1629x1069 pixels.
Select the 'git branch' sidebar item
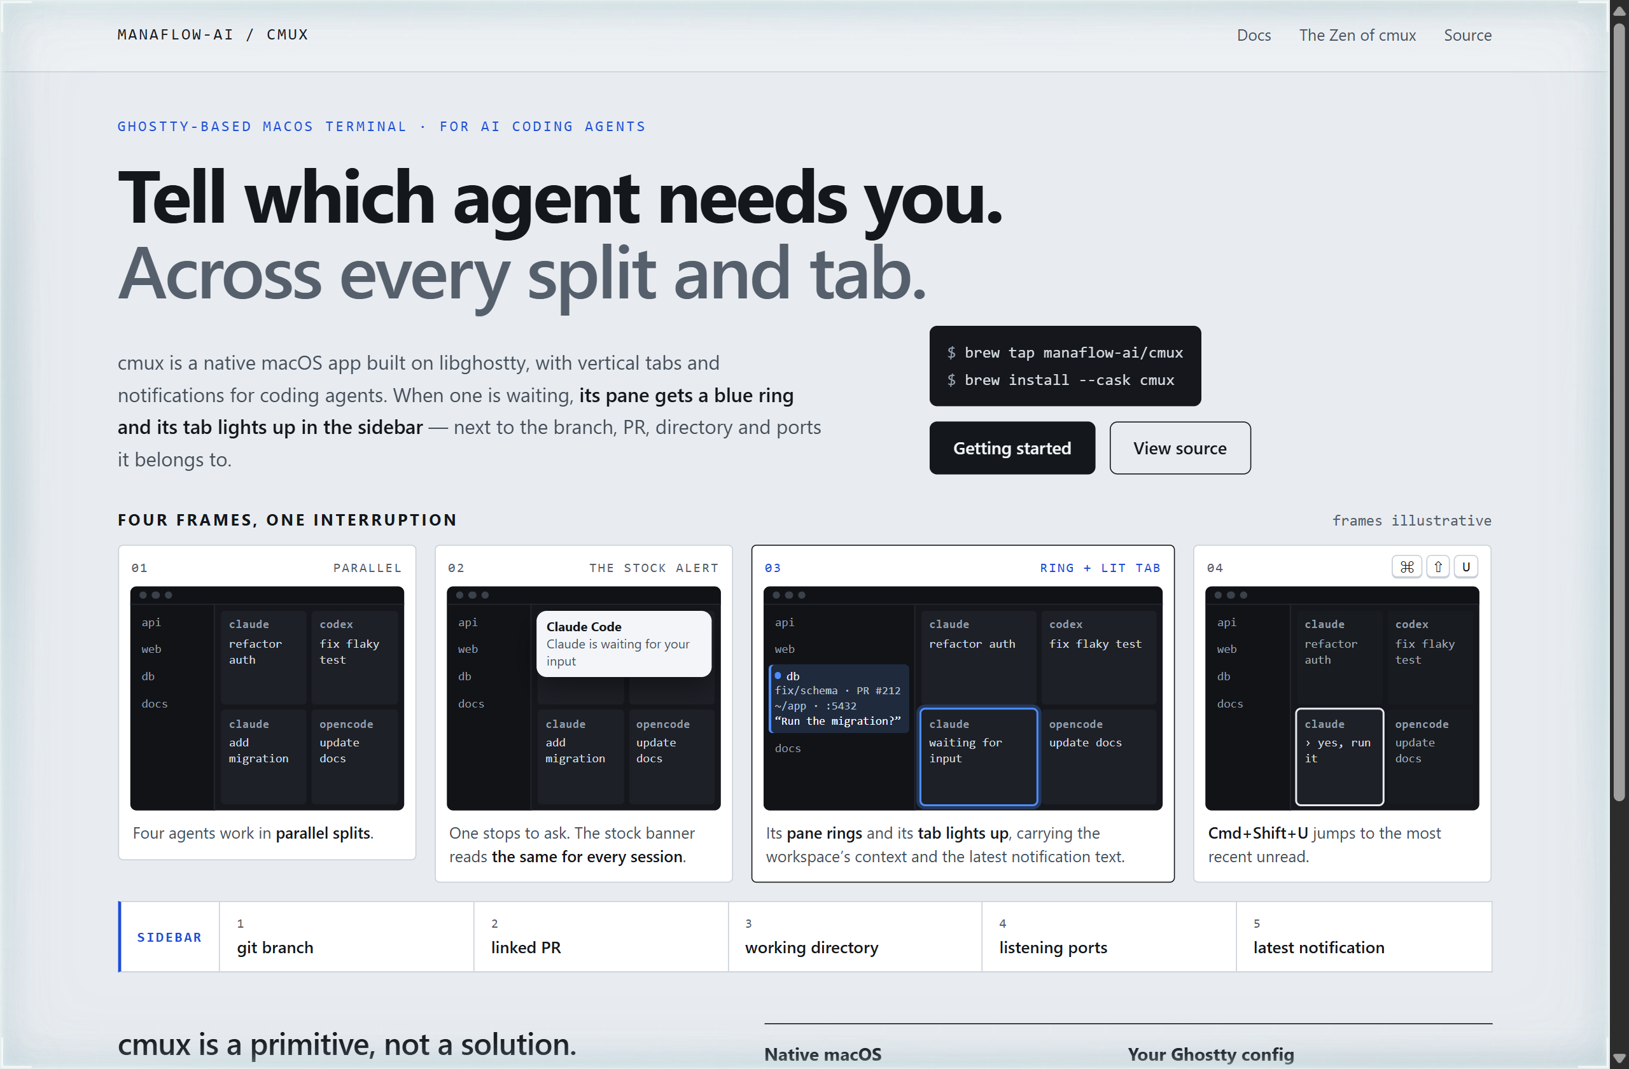click(346, 936)
